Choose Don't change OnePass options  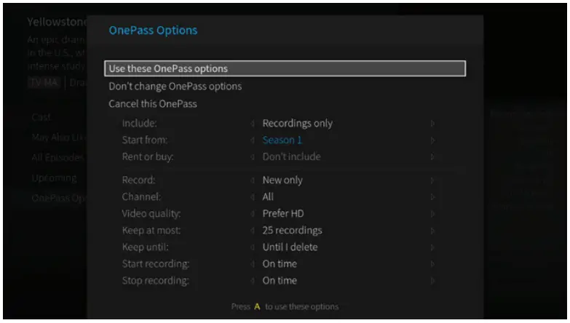[x=175, y=87]
